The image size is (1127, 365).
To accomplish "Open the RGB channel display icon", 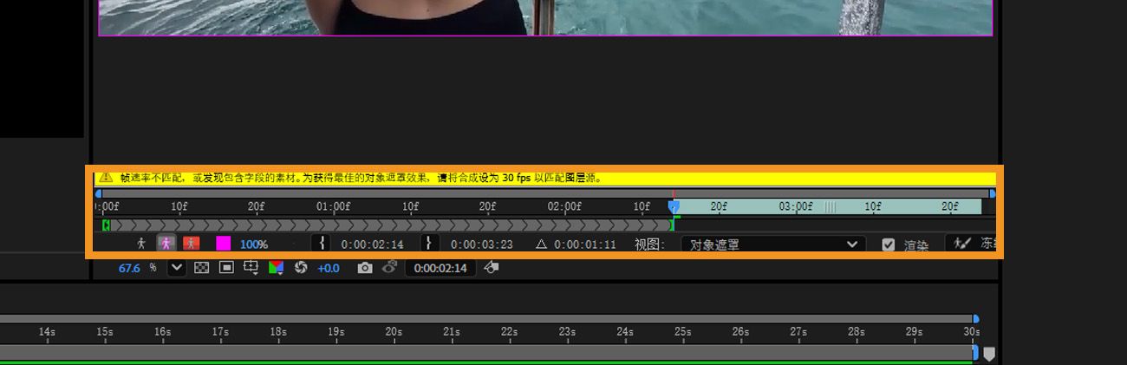I will (x=277, y=268).
